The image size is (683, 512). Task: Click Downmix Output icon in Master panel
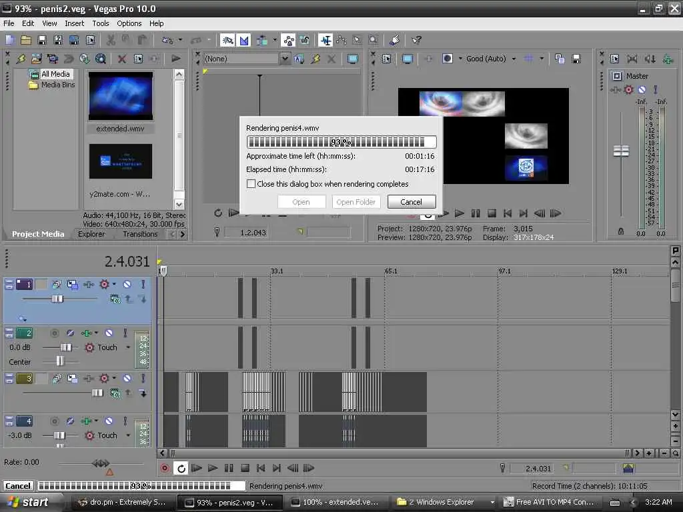632,59
